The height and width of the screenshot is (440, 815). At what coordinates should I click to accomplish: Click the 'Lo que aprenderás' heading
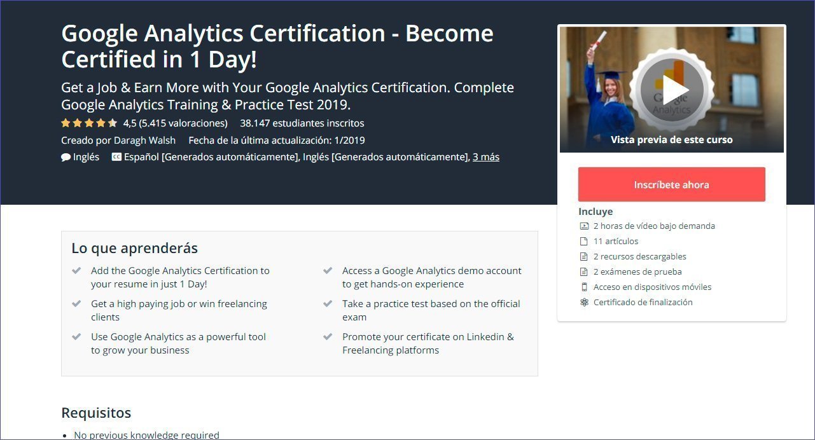click(x=135, y=248)
